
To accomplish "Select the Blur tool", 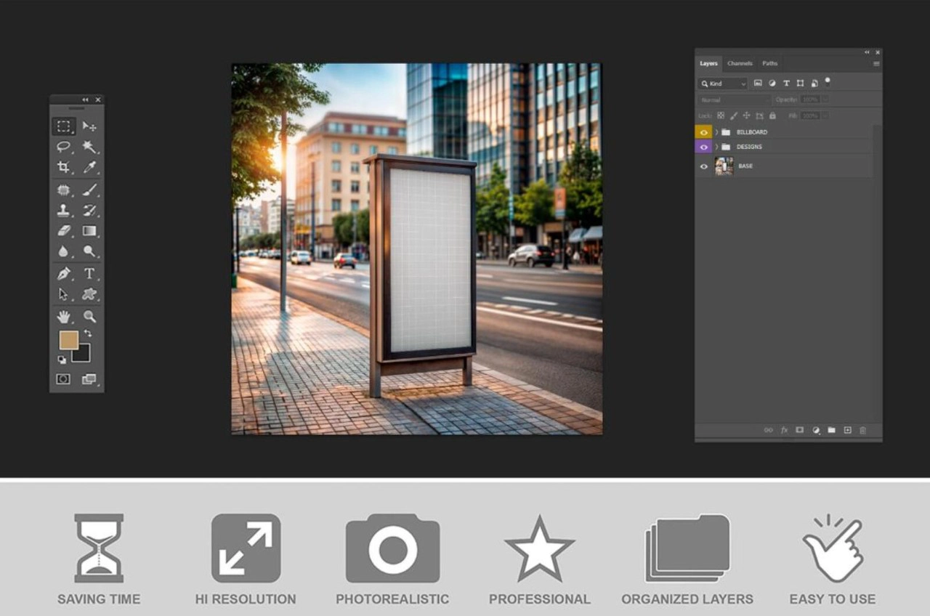I will [64, 251].
